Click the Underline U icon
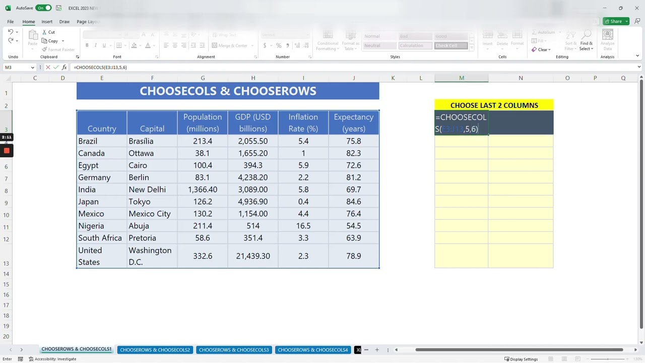Screen dimensions: 645x363 (x=104, y=45)
